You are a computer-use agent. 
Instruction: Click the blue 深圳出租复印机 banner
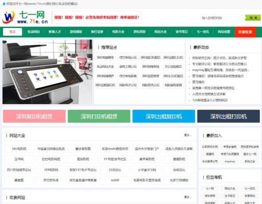(x=163, y=116)
